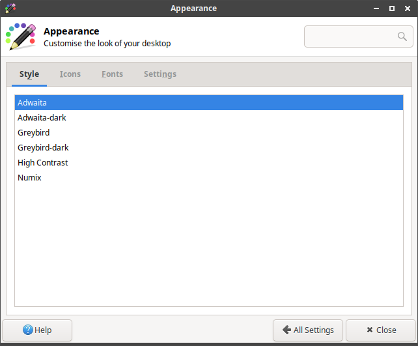
Task: Choose the Greybird style
Action: (x=209, y=132)
